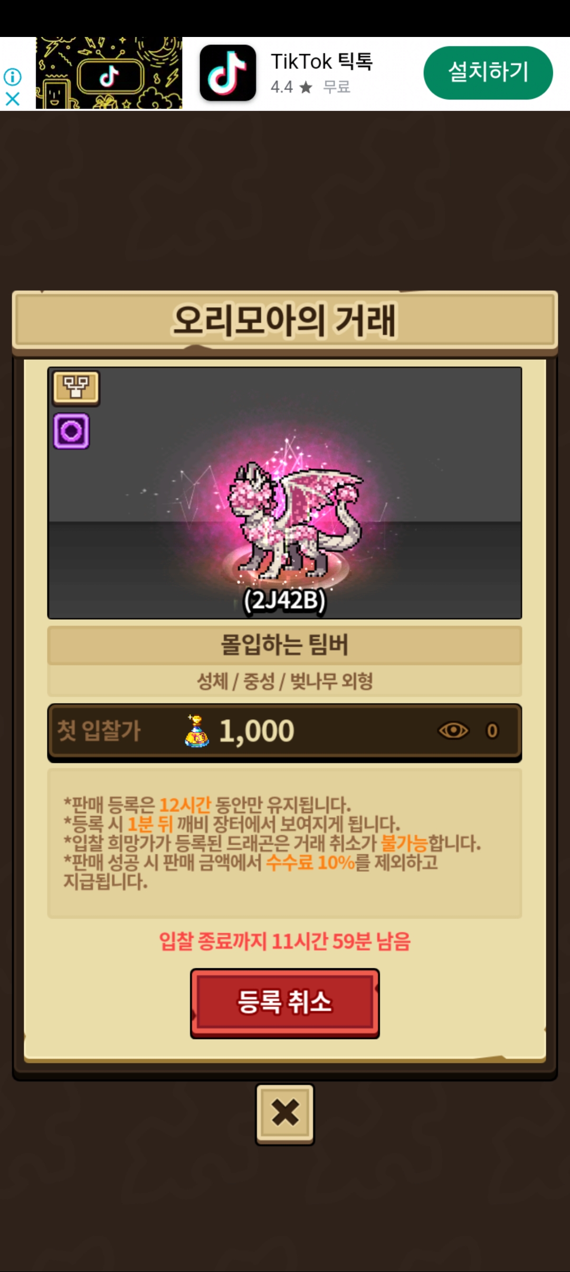This screenshot has width=570, height=1272.
Task: Tap the first bid price 1,000
Action: click(256, 731)
